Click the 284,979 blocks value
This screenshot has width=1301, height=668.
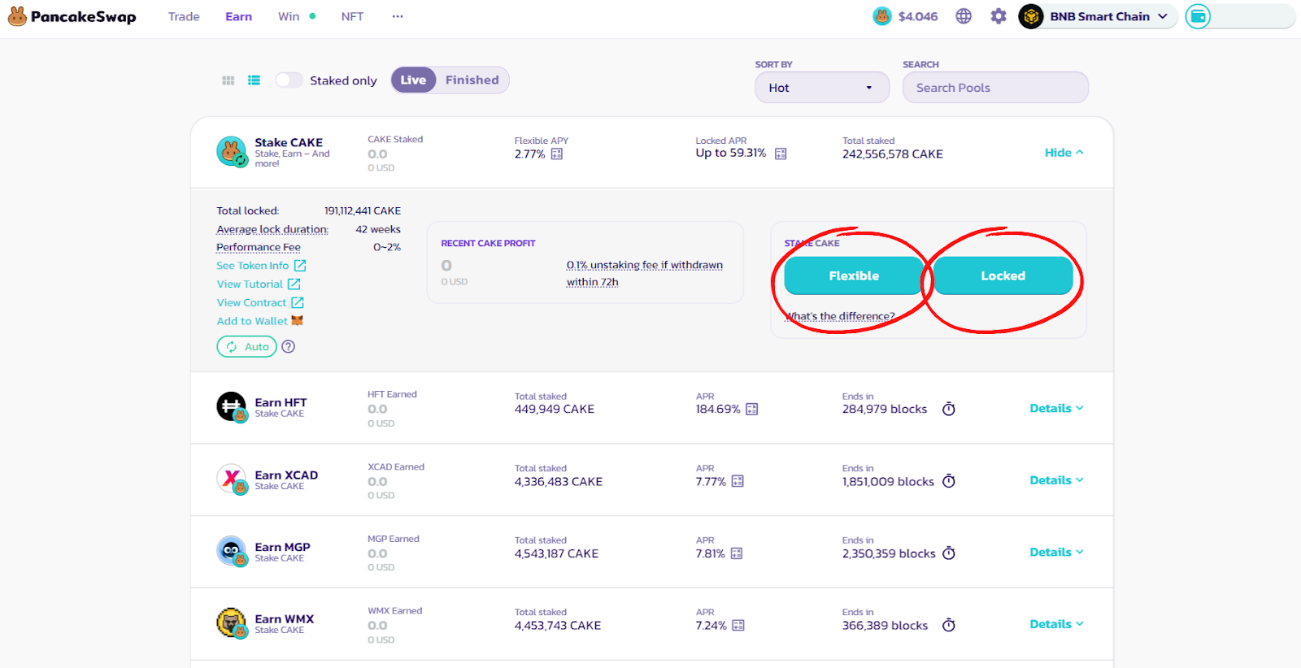[885, 409]
